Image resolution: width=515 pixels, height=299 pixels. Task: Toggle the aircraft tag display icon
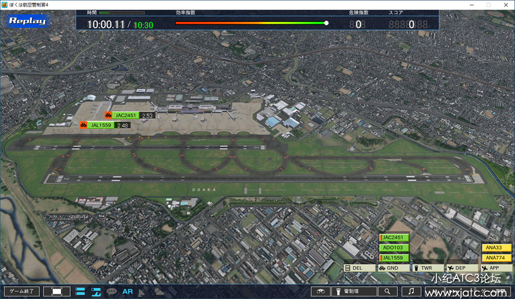point(96,291)
